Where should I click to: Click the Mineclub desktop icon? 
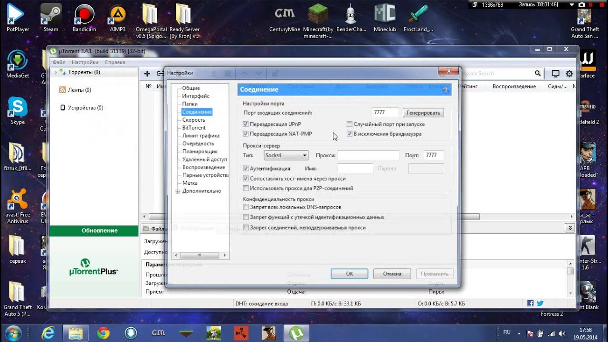[385, 18]
